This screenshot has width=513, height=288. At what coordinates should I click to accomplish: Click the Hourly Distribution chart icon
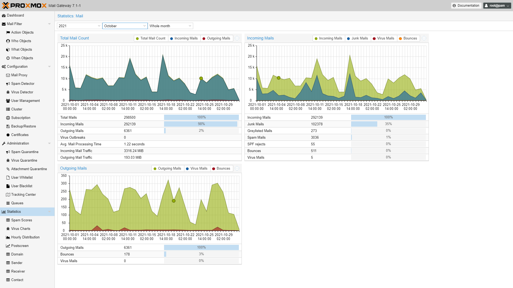8,237
